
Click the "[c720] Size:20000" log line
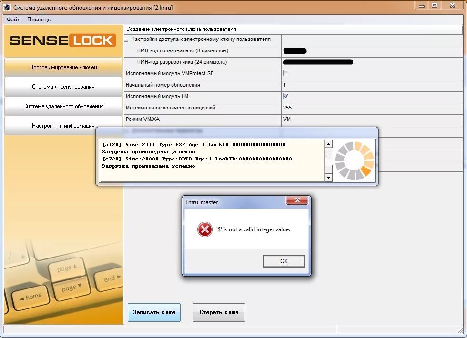[197, 159]
